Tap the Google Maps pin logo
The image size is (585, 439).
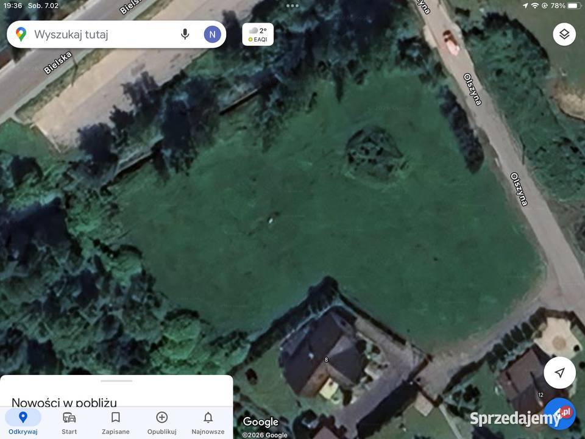pos(21,34)
